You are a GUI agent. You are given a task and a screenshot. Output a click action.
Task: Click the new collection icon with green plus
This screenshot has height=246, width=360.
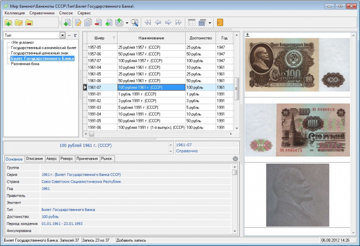[x=8, y=23]
